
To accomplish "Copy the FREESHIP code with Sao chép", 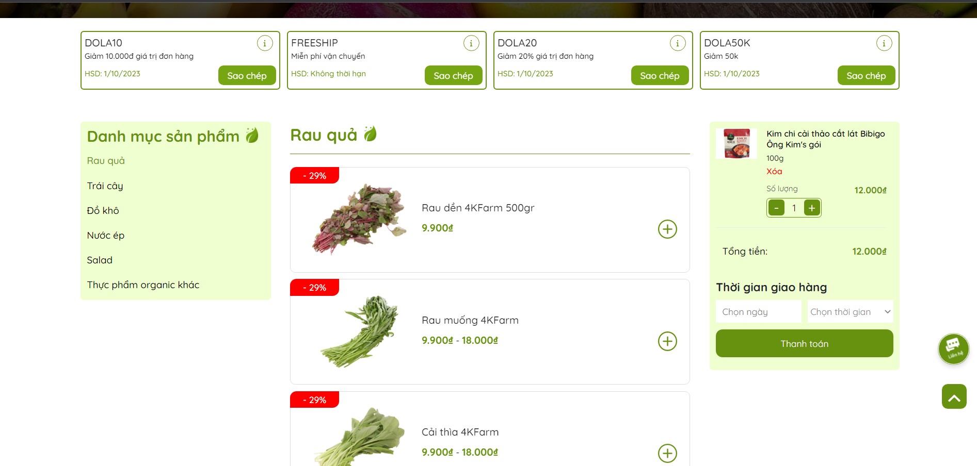I will point(453,75).
